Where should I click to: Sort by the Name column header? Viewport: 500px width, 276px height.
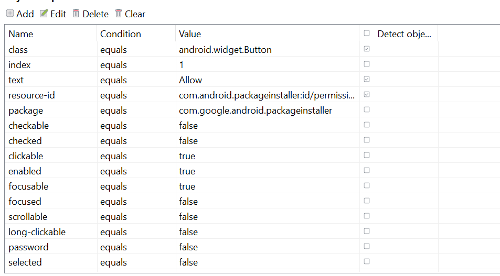21,34
